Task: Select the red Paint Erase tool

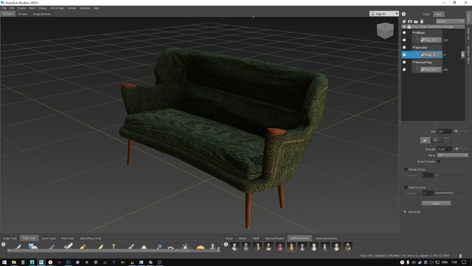Action: pos(83,246)
